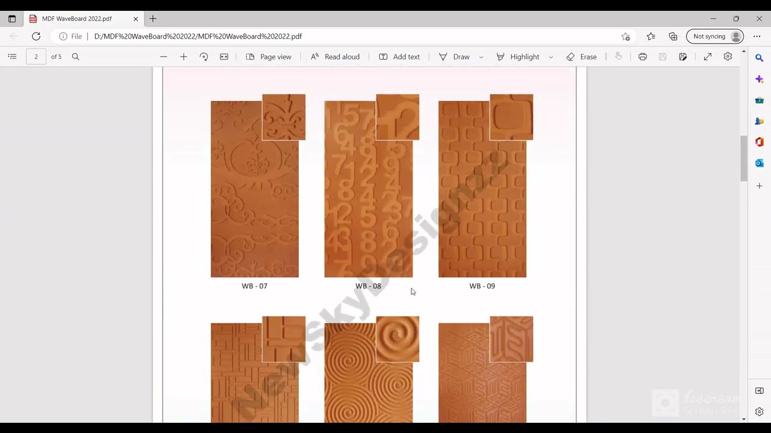Open the Page view options
Image resolution: width=771 pixels, height=433 pixels.
[269, 57]
